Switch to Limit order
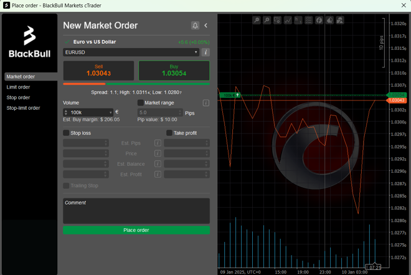Screen dimensions: 411x275 18,87
